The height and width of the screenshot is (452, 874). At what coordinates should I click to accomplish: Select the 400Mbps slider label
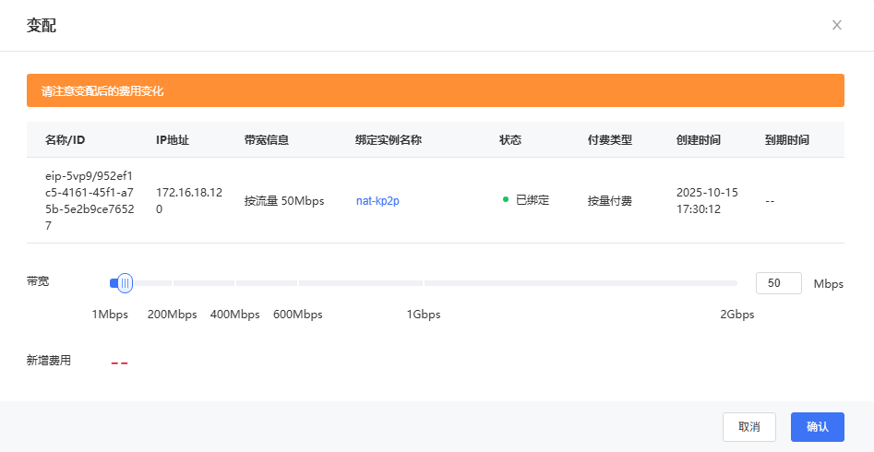tap(234, 315)
